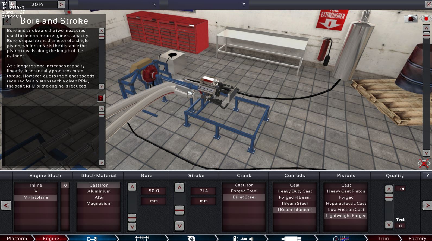Click the camera screenshot icon
The image size is (432, 241).
(x=411, y=18)
